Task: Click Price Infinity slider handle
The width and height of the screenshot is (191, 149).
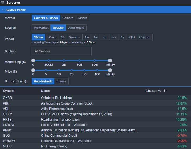Action: [x=110, y=70]
